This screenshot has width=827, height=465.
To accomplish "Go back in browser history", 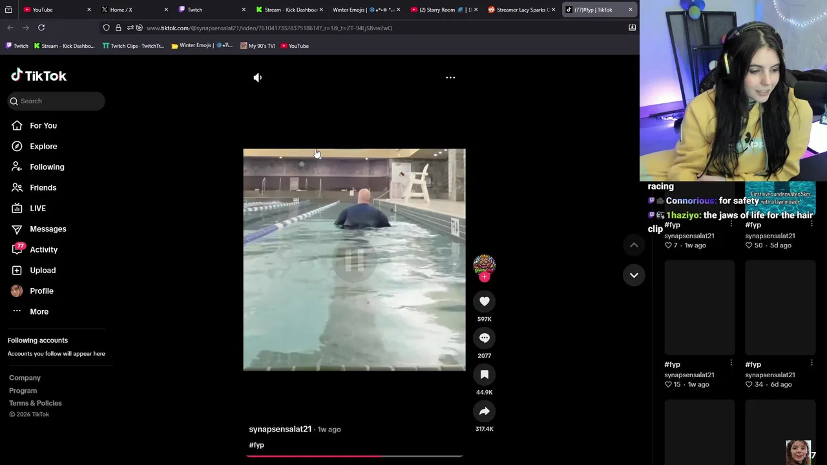I will (x=10, y=28).
